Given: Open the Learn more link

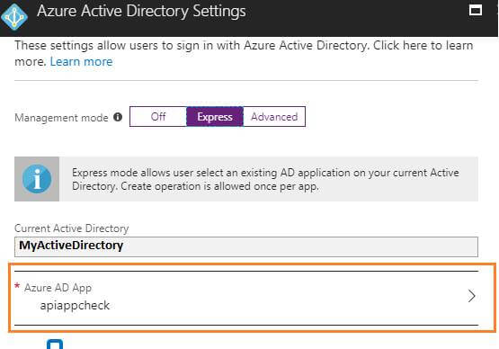Looking at the screenshot, I should point(81,61).
